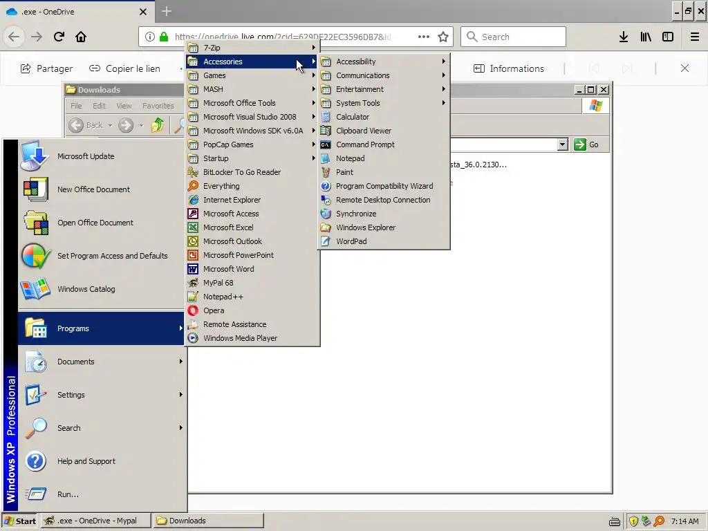Open Calculator from Accessories menu
The height and width of the screenshot is (531, 708).
tap(384, 117)
